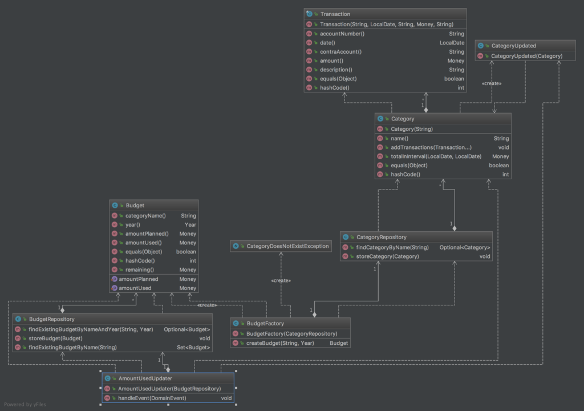
Task: Click method icon beside findCategoryByName
Action: coord(345,247)
